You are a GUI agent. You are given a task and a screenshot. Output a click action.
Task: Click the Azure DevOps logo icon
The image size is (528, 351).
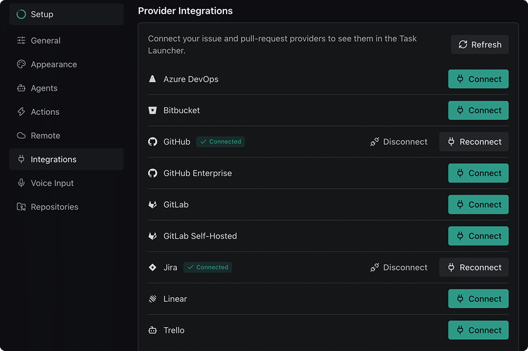point(153,79)
